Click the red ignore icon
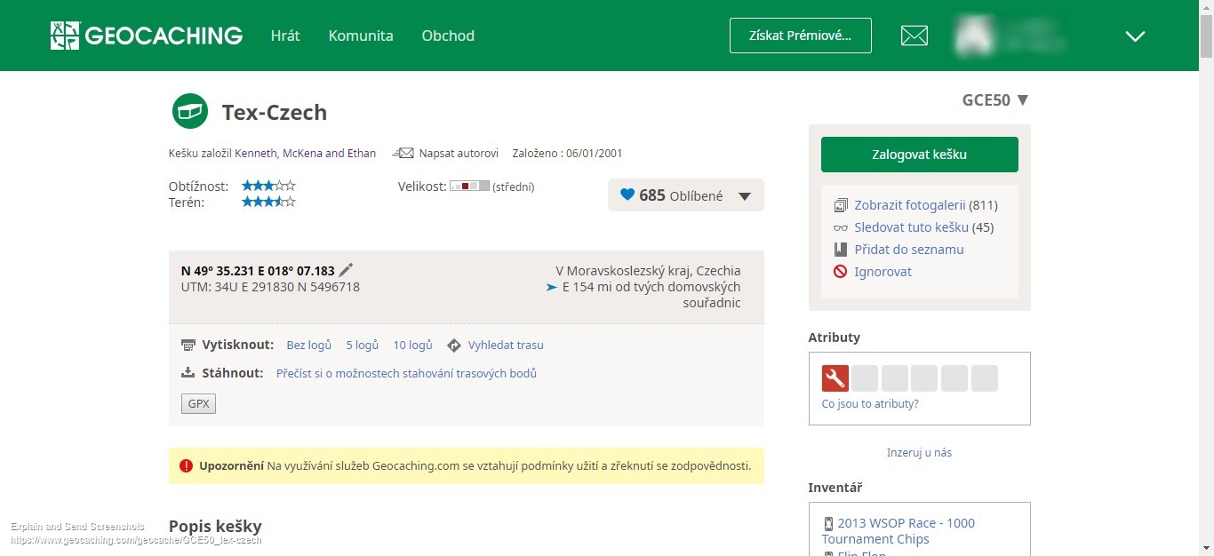 841,272
